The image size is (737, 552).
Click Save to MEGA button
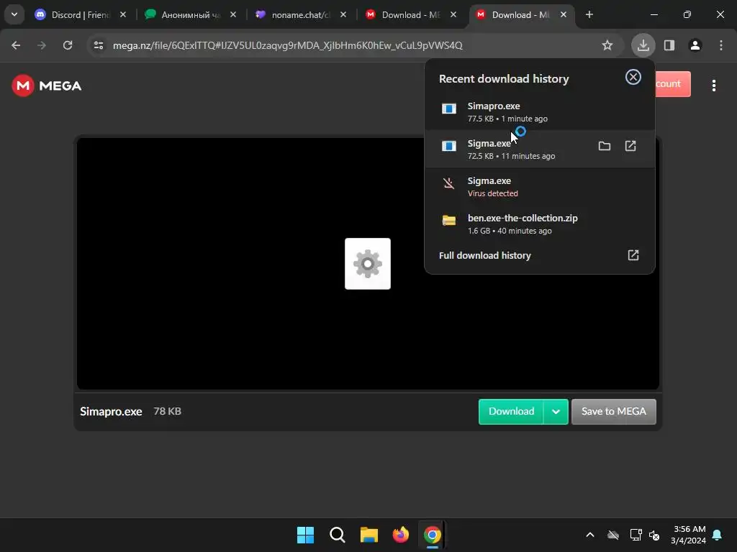pos(613,412)
